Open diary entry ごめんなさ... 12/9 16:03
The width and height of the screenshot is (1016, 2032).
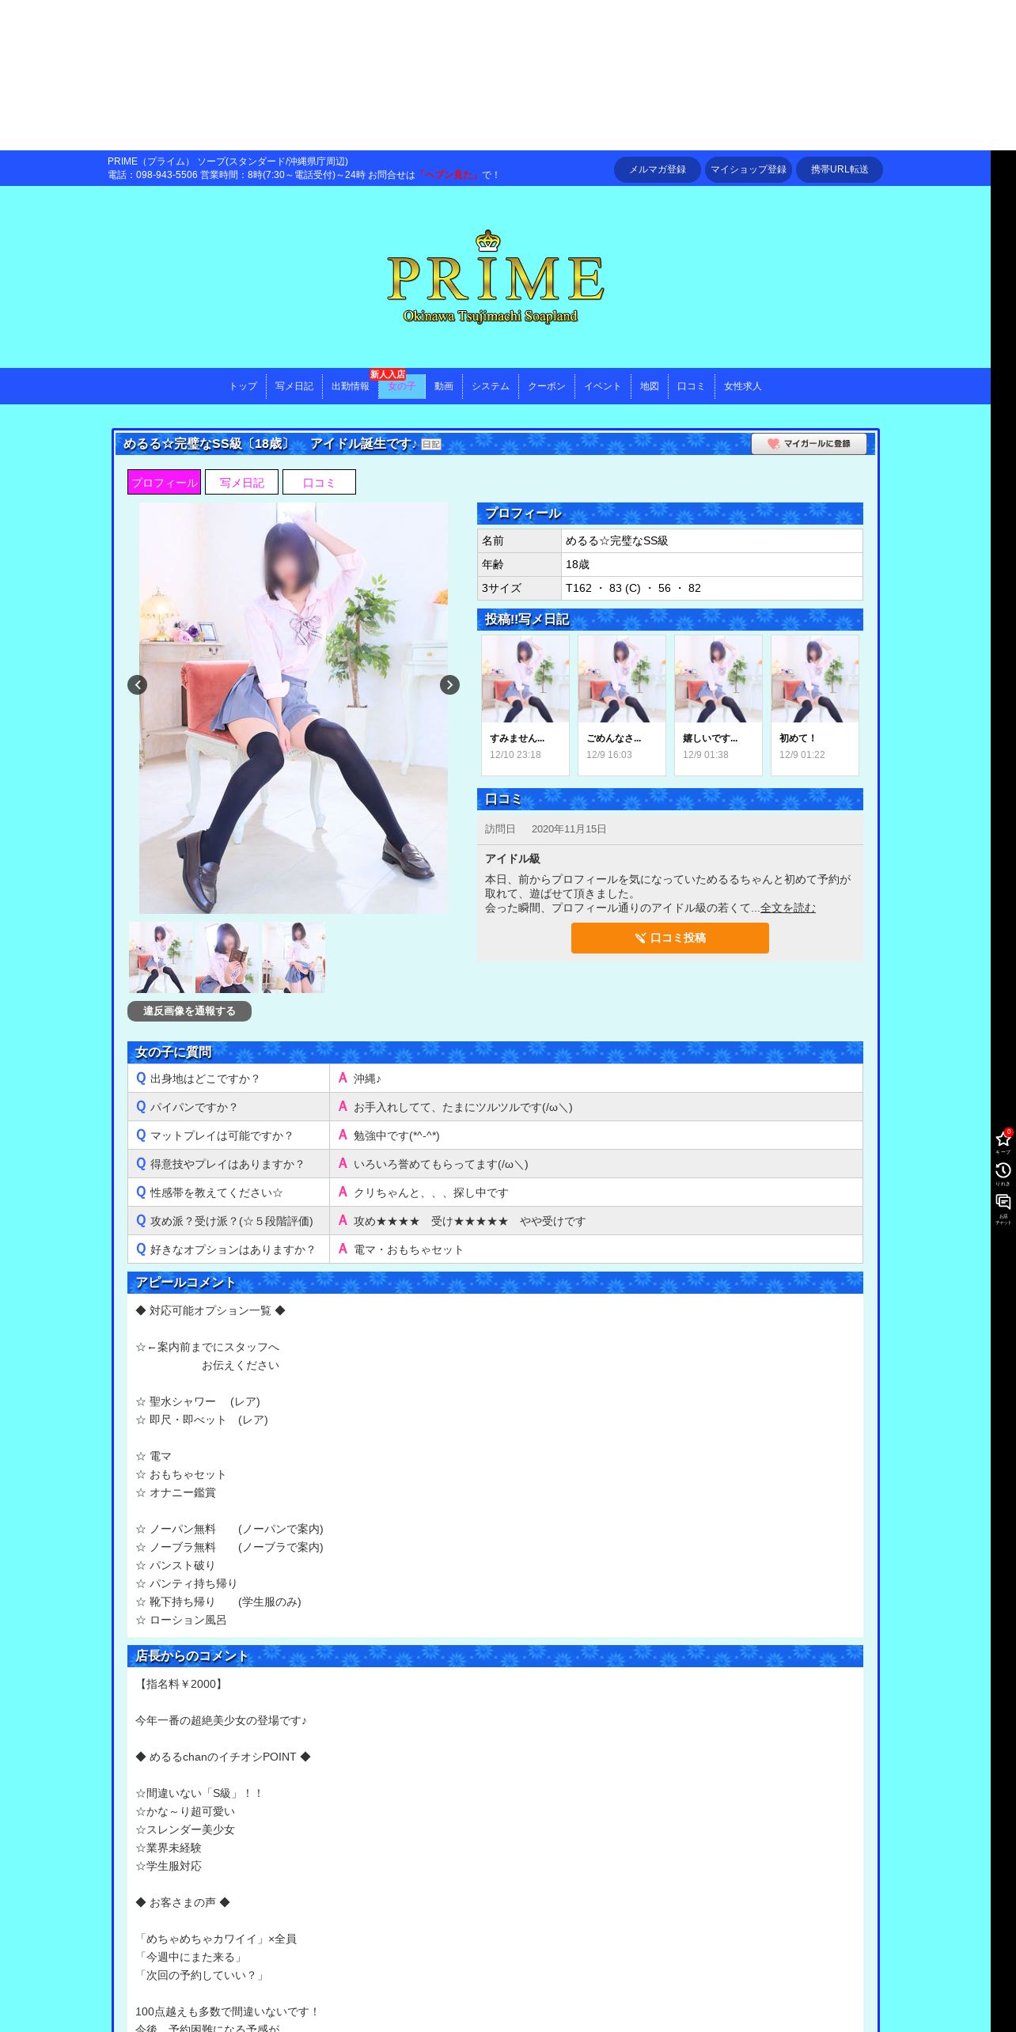(622, 705)
